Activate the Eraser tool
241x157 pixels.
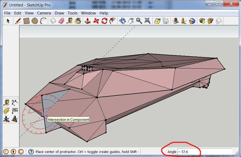tap(62, 21)
